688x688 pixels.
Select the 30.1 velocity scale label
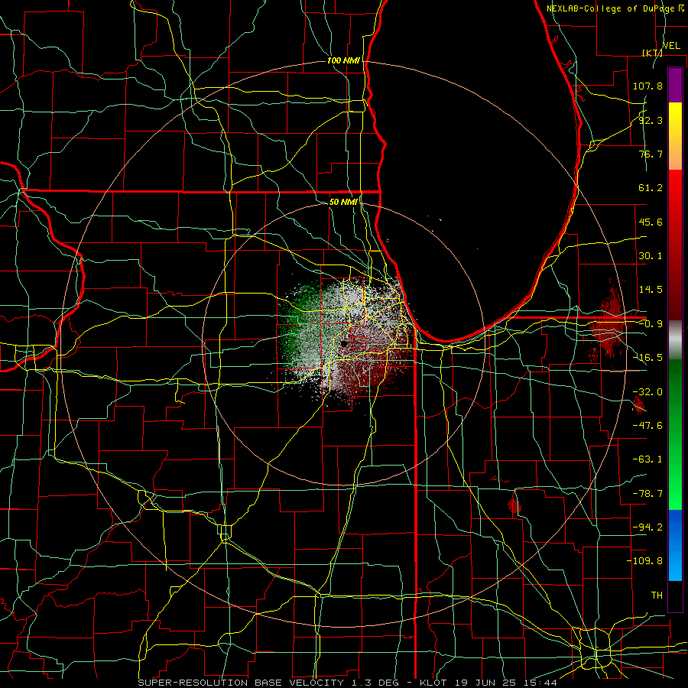coord(651,256)
